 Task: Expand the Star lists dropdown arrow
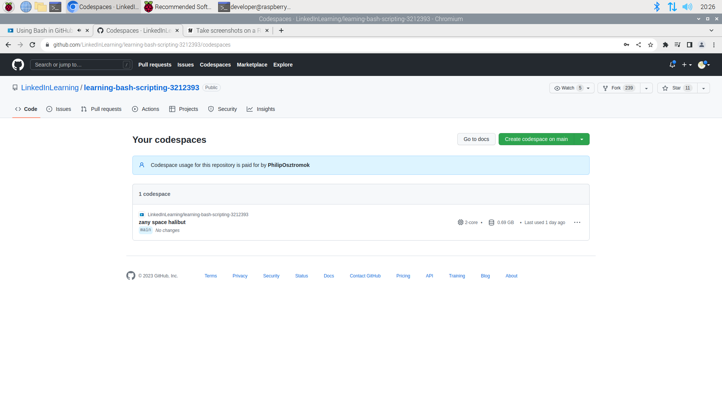point(704,88)
